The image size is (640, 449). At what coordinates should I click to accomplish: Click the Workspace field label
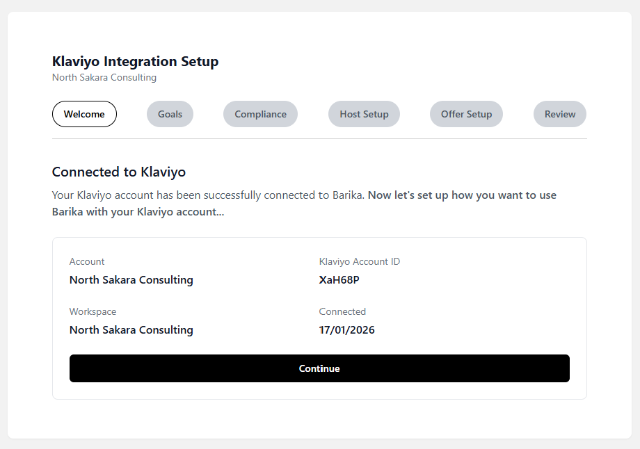[x=93, y=311]
